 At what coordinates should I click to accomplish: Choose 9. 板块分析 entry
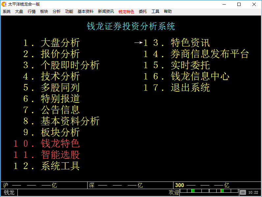pos(51,132)
